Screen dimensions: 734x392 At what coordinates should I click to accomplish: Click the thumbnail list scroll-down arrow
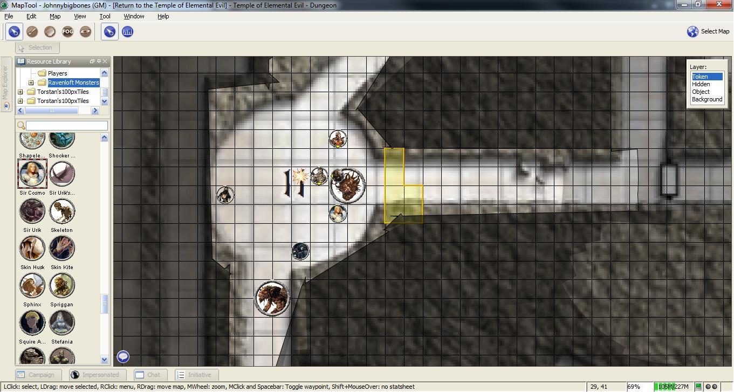point(105,360)
